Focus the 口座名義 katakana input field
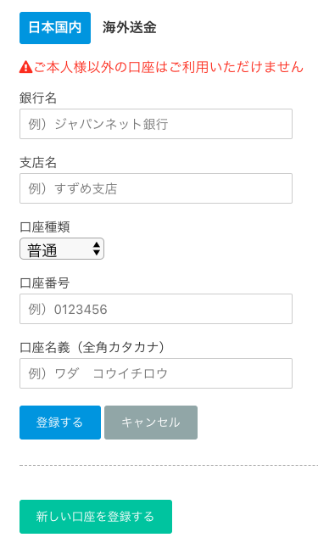This screenshot has width=318, height=560. (x=156, y=373)
